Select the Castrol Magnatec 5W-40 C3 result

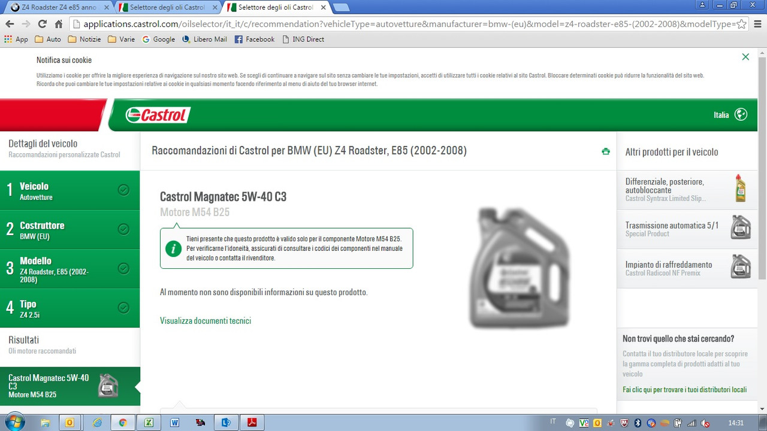tap(70, 386)
